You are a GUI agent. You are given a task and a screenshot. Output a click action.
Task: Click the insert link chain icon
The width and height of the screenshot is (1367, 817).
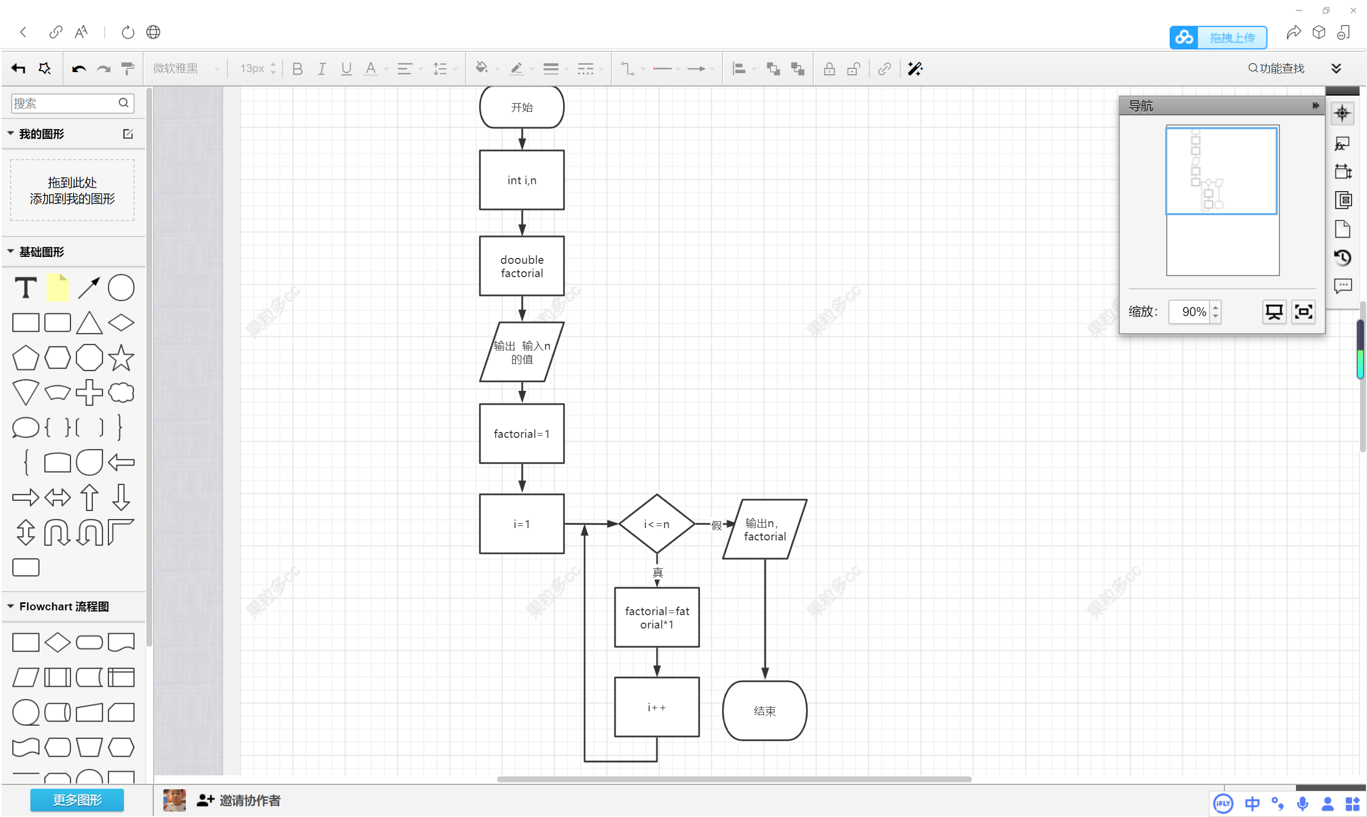tap(884, 69)
